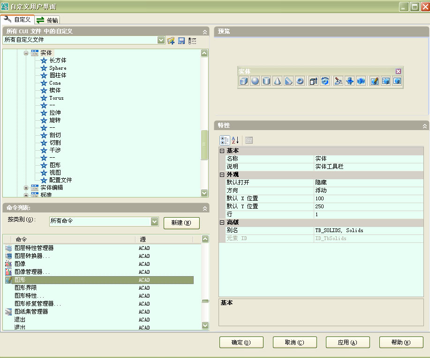Close the 实体 preview toolbar
Image resolution: width=430 pixels, height=358 pixels.
pos(398,71)
